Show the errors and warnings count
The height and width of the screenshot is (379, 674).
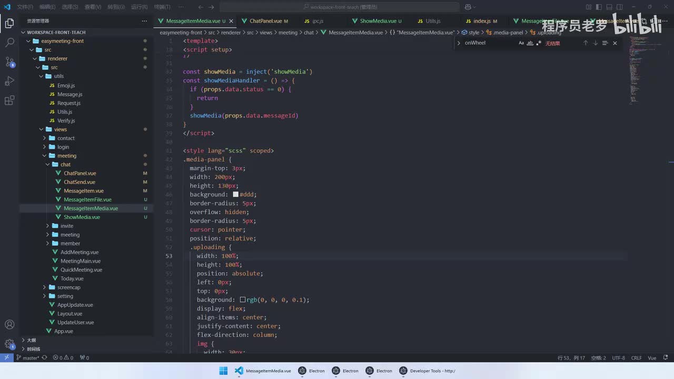coord(63,358)
